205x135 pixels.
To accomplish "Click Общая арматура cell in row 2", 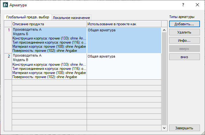I will click(124, 66).
